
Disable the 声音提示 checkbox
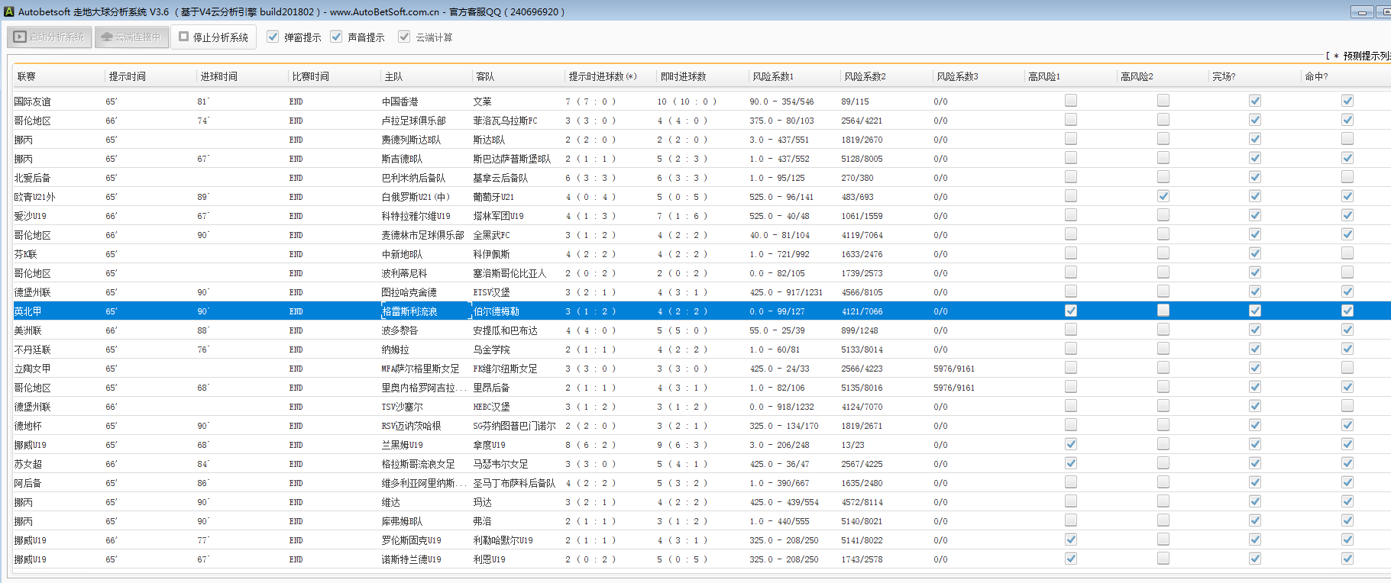[x=336, y=37]
